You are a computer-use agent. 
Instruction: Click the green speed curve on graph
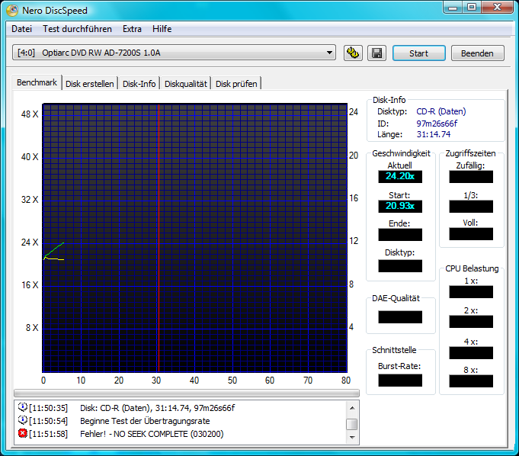tap(55, 249)
